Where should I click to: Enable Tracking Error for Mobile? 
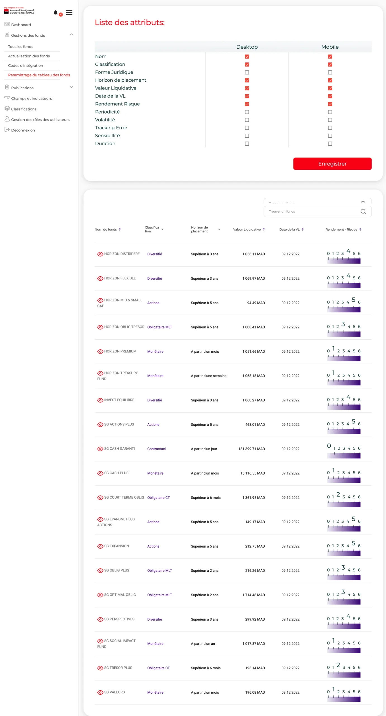(x=330, y=128)
